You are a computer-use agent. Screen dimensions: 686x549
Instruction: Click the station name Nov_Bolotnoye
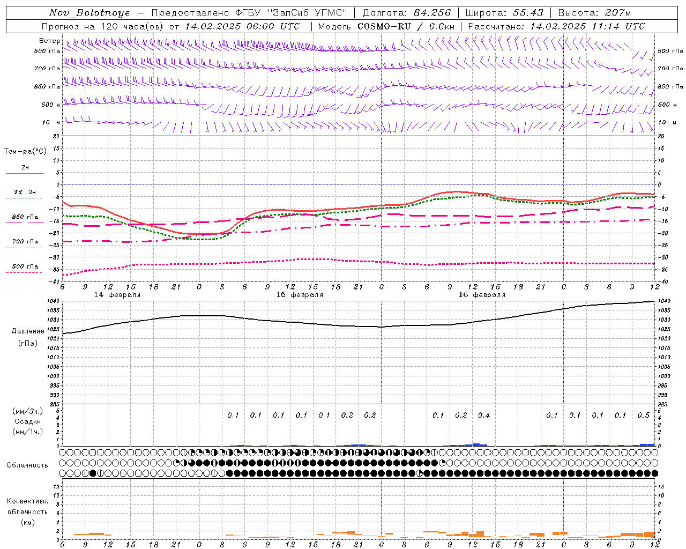pyautogui.click(x=90, y=13)
